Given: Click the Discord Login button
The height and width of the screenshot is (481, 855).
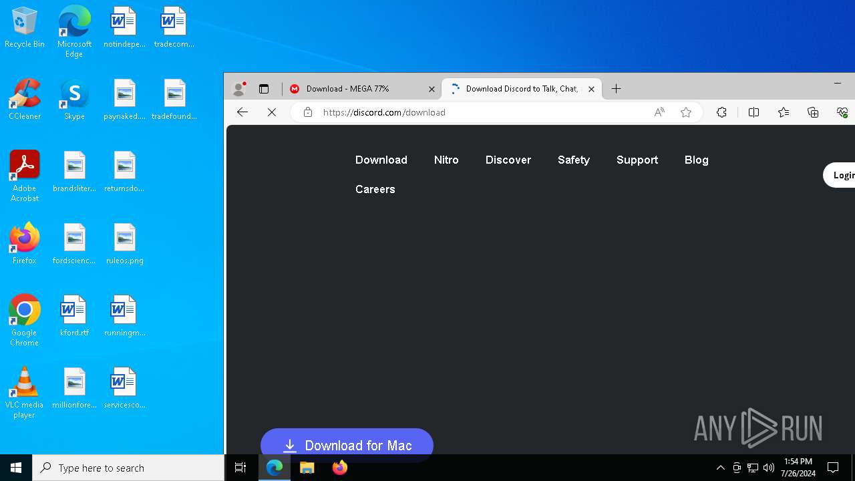Looking at the screenshot, I should (840, 175).
